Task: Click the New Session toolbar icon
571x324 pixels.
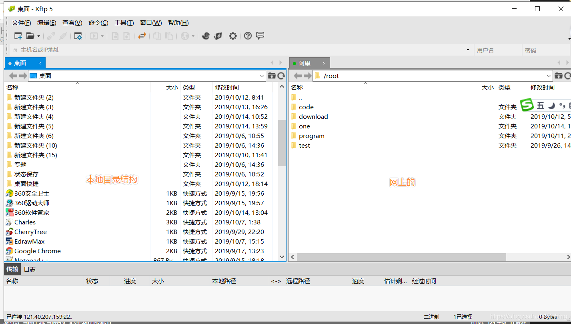Action: (18, 36)
